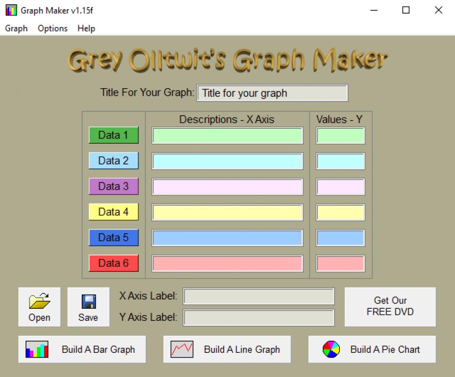Click the pie chart icon
Viewport: 455px width, 377px height.
331,349
